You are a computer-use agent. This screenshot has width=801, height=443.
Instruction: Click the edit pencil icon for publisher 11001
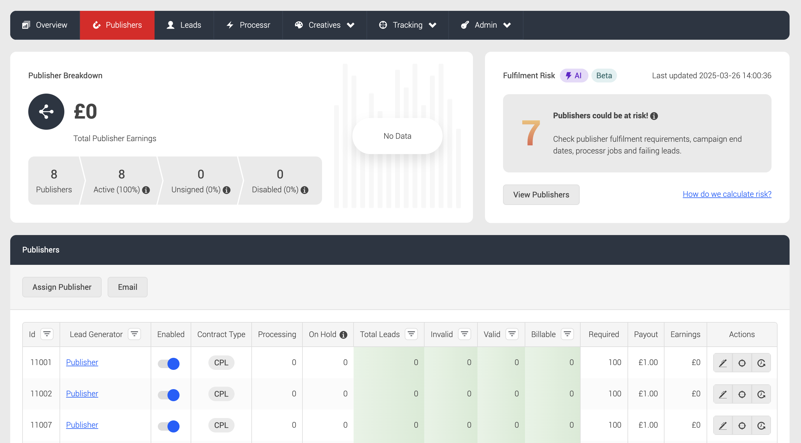723,363
